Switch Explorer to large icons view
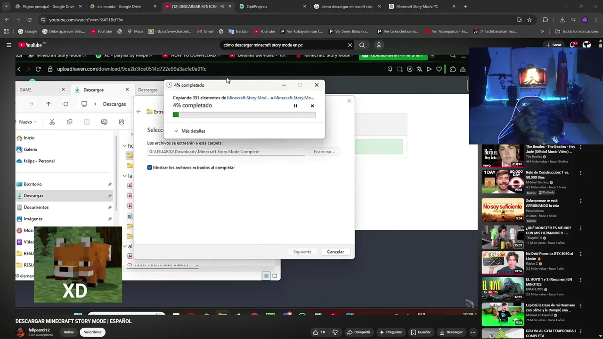Screen dimensions: 603x339 click(x=275, y=276)
